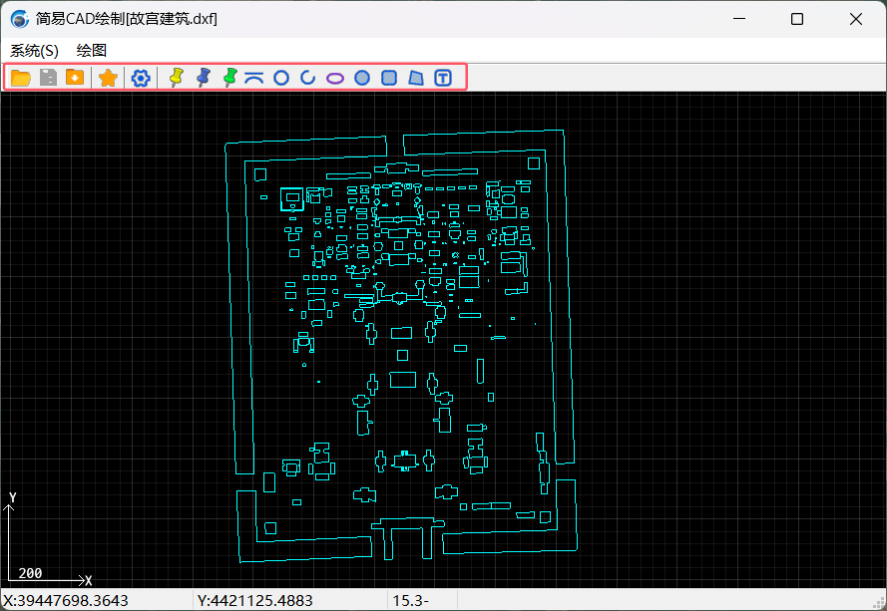Open the 系统(S) menu

click(35, 51)
